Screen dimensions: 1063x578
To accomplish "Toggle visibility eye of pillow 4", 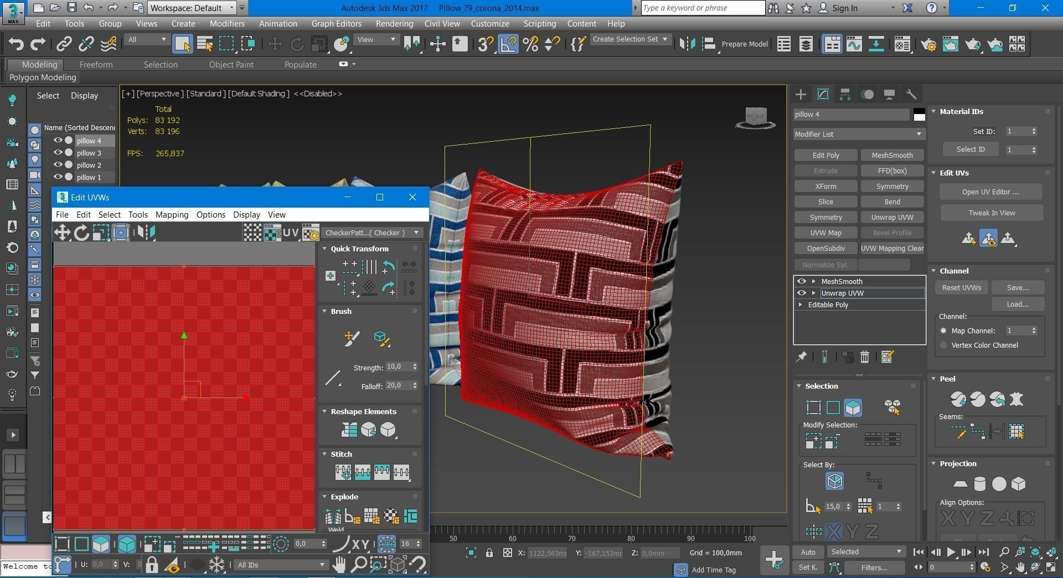I will point(58,141).
